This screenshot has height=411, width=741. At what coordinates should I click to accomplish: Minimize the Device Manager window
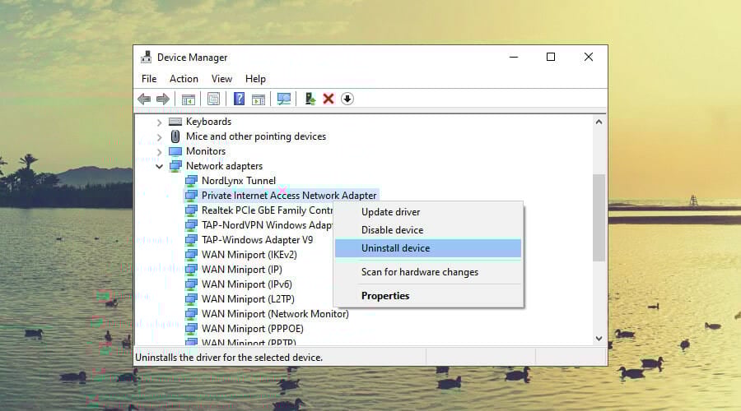click(x=514, y=57)
